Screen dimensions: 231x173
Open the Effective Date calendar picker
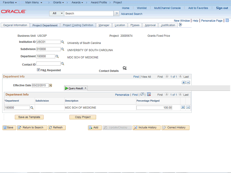tap(51, 85)
